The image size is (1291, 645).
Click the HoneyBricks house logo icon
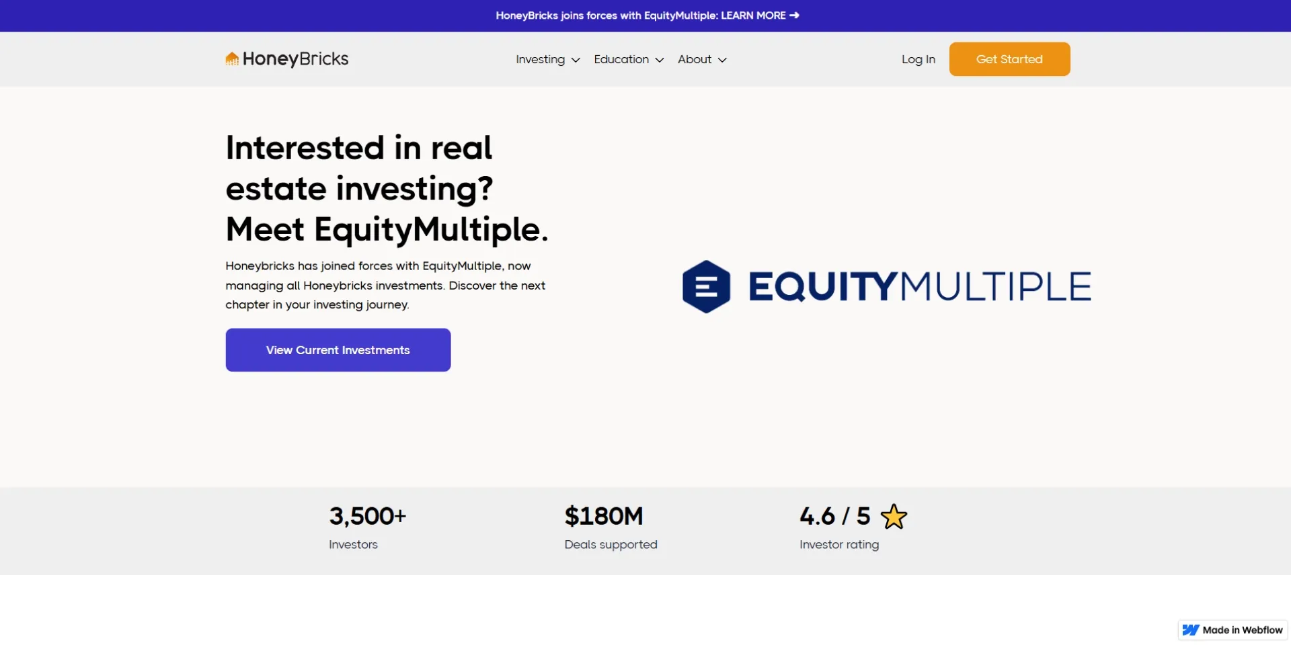pyautogui.click(x=232, y=59)
